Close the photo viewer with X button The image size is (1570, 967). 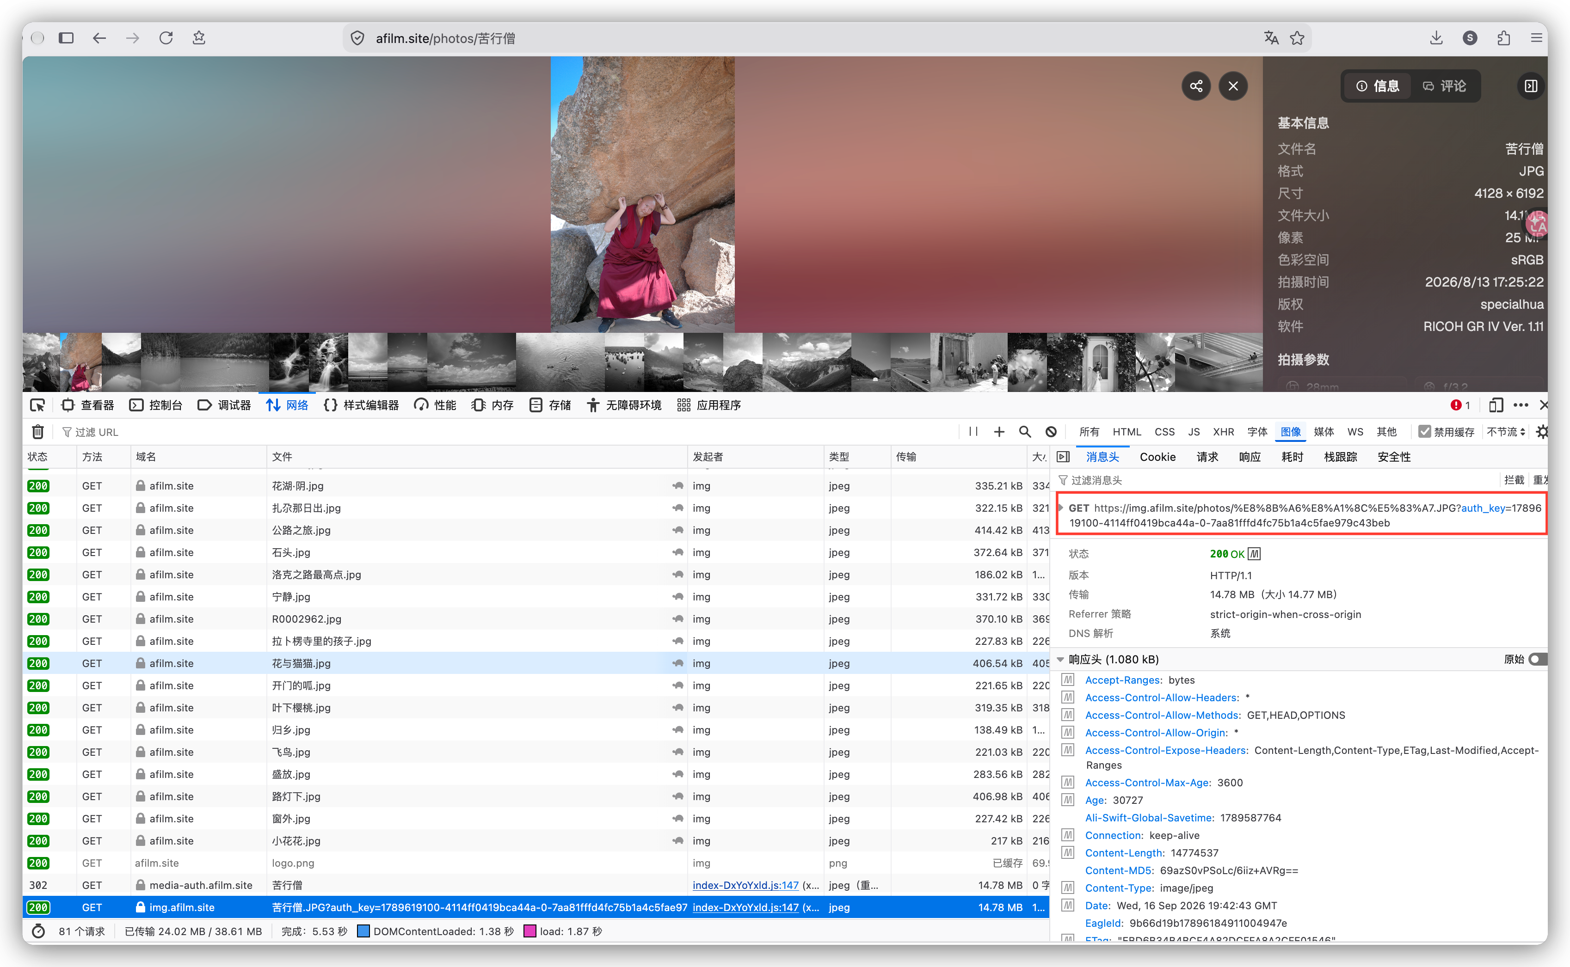[x=1233, y=86]
